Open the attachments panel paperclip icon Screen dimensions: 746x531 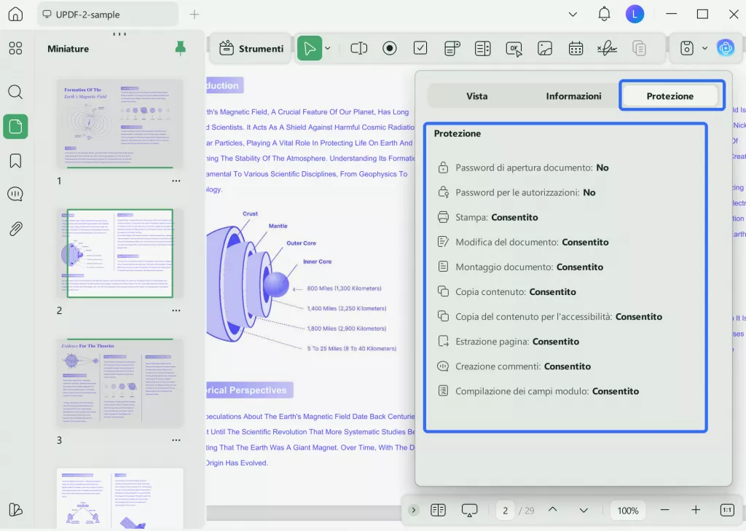click(x=15, y=229)
